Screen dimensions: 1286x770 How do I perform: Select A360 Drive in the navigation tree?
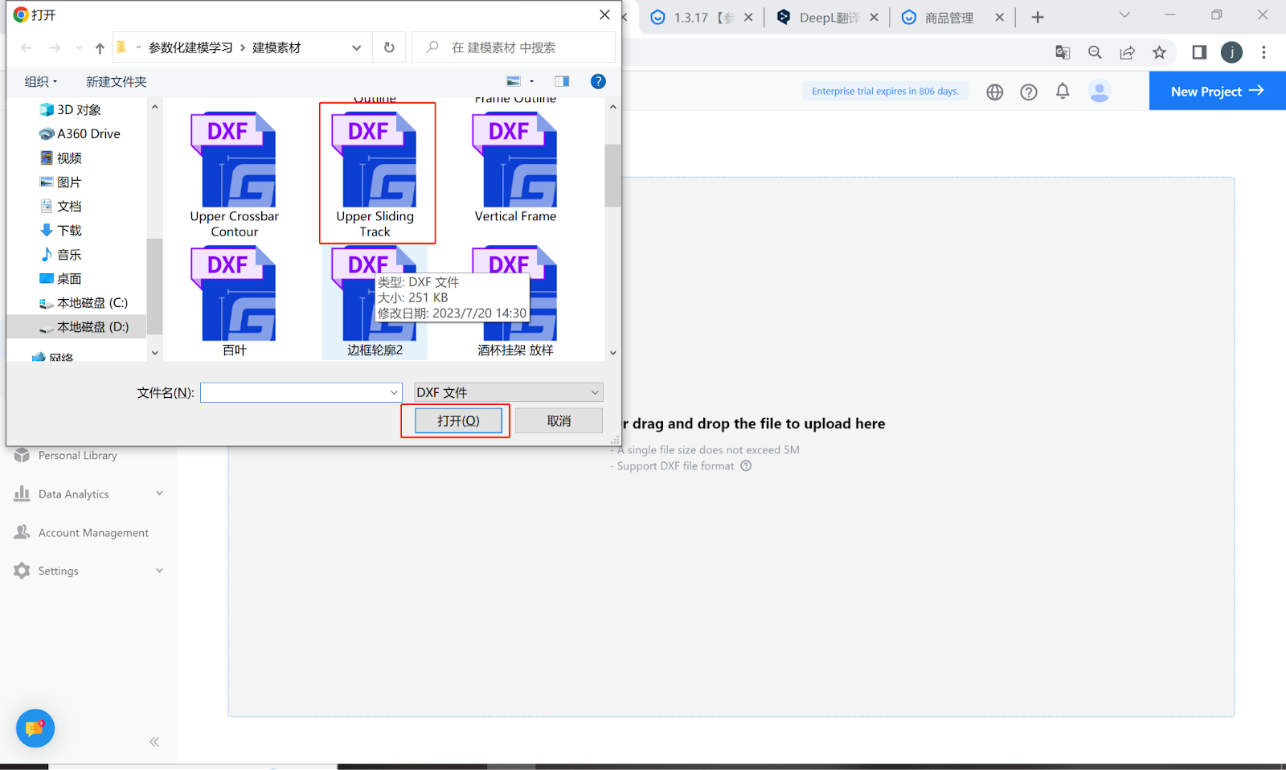point(80,133)
